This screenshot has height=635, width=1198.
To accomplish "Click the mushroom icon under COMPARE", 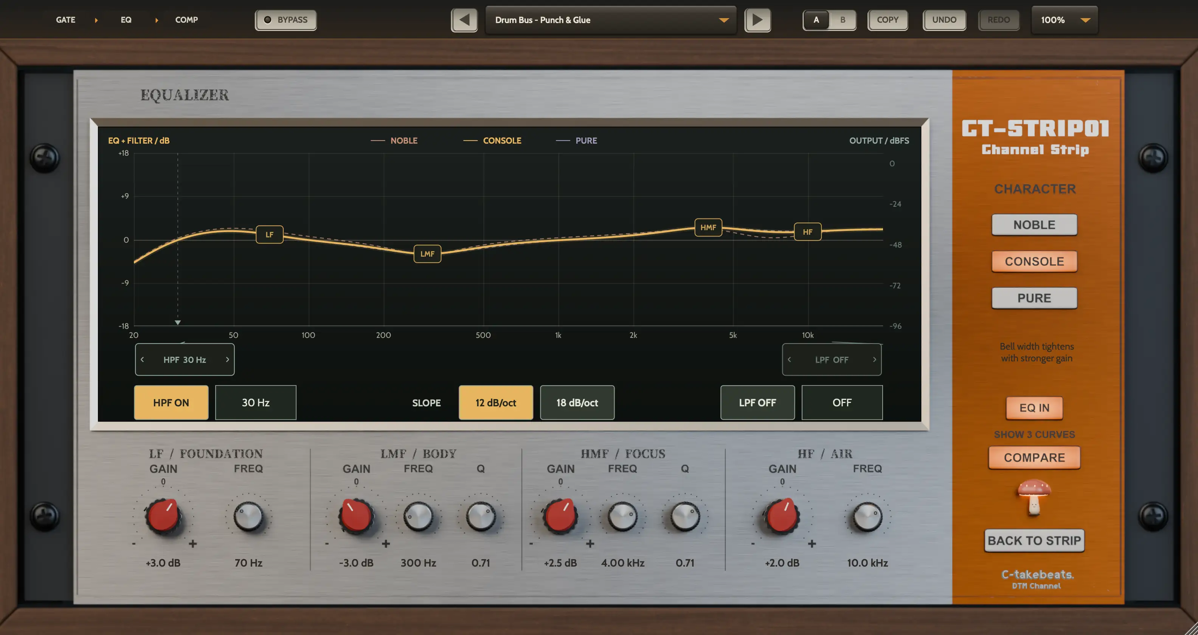I will pyautogui.click(x=1034, y=497).
